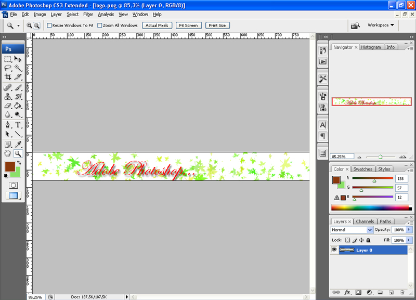
Task: Select the Path Selection tool
Action: click(x=8, y=134)
